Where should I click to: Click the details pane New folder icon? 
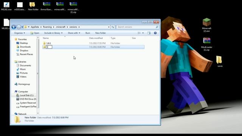(17, 119)
